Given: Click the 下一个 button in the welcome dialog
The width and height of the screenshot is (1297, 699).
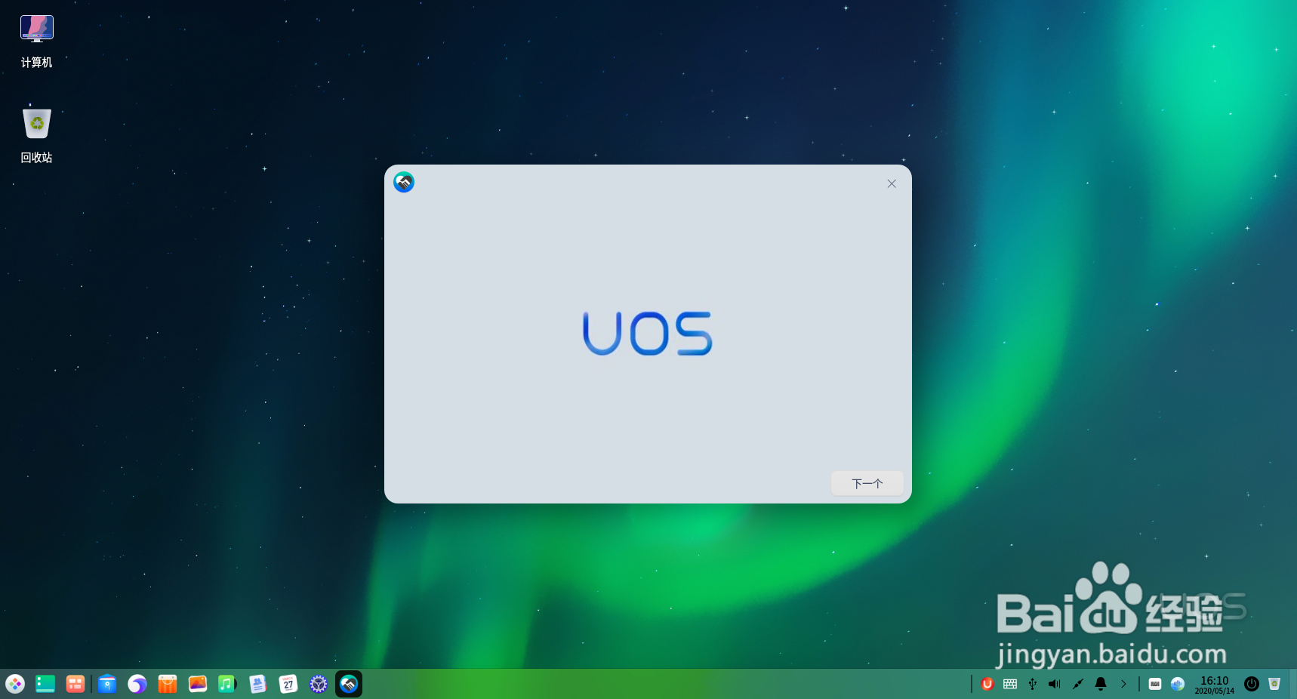Looking at the screenshot, I should [867, 484].
